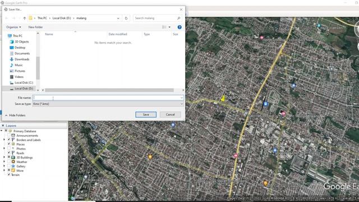Image resolution: width=359 pixels, height=202 pixels.
Task: Go up one folder level
Action: coord(25,18)
